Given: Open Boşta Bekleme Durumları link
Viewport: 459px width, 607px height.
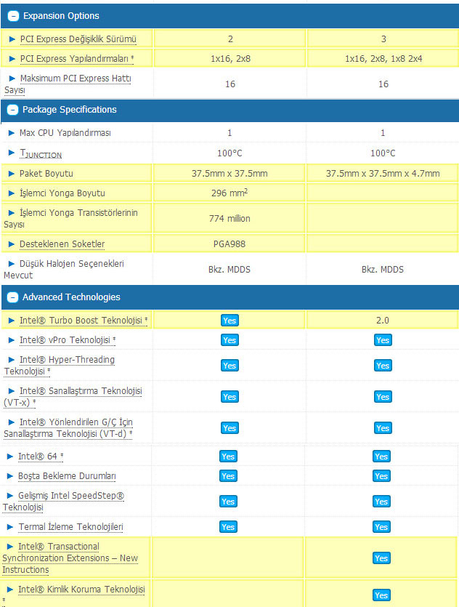Looking at the screenshot, I should 67,476.
